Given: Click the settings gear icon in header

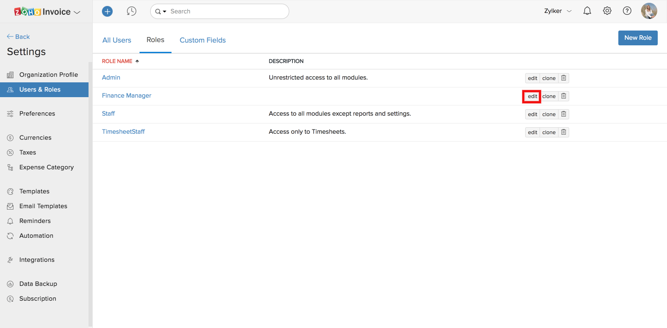Looking at the screenshot, I should point(607,11).
